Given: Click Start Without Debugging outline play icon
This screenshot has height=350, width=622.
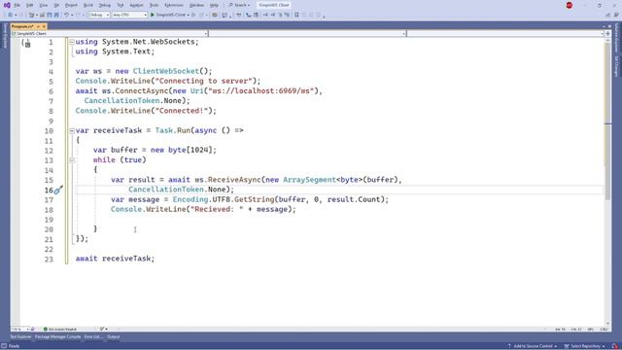Looking at the screenshot, I should [193, 15].
